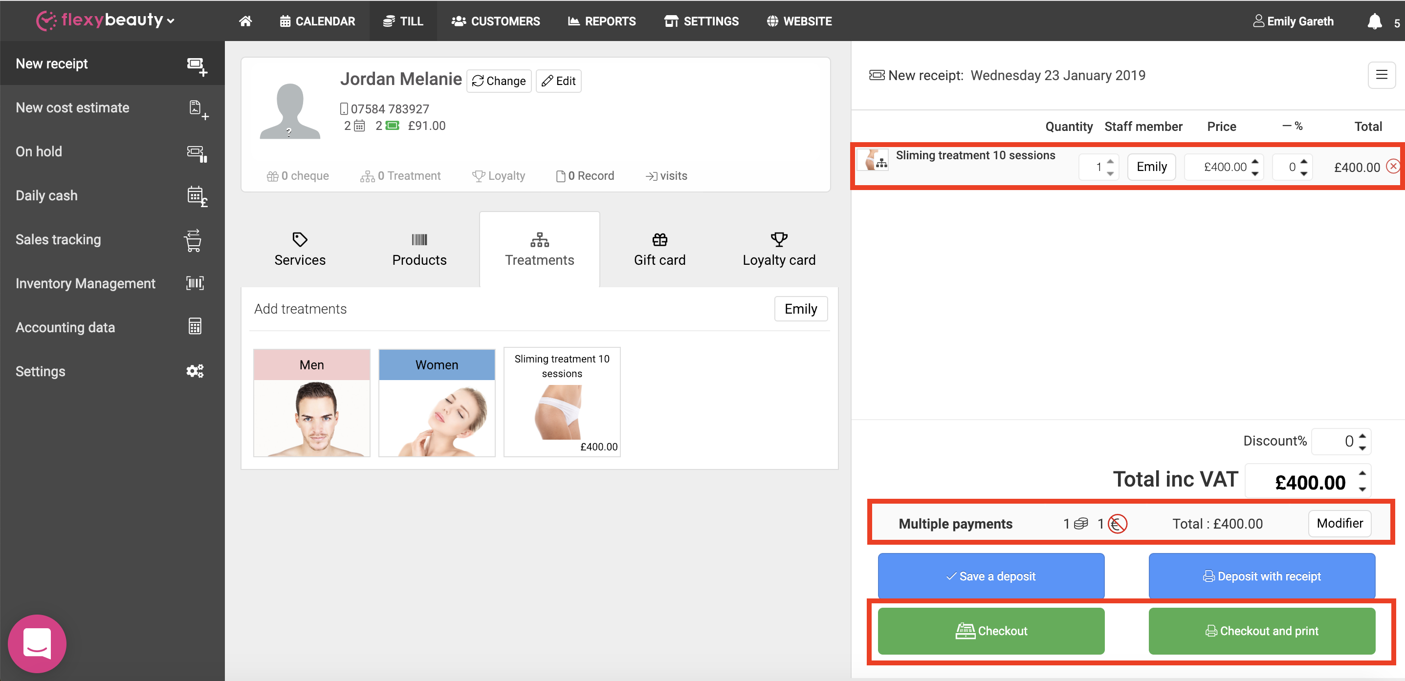The width and height of the screenshot is (1405, 681).
Task: Open the Emily Gareth user menu
Action: pos(1293,21)
